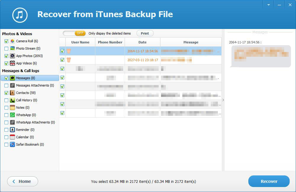Click the App Videos clapperboard icon
The width and height of the screenshot is (296, 192).
(12, 63)
